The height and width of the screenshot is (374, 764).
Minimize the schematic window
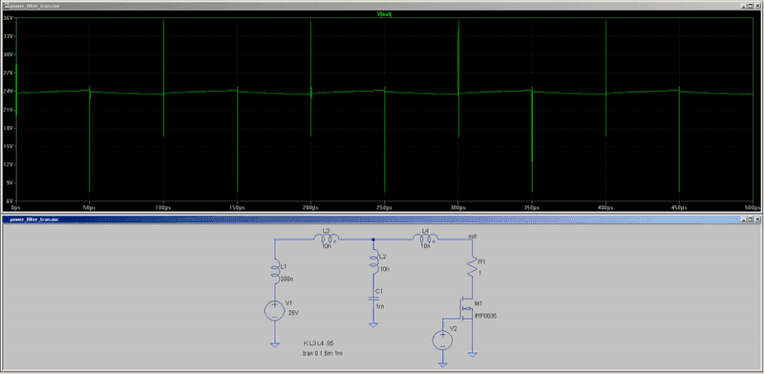tap(744, 219)
